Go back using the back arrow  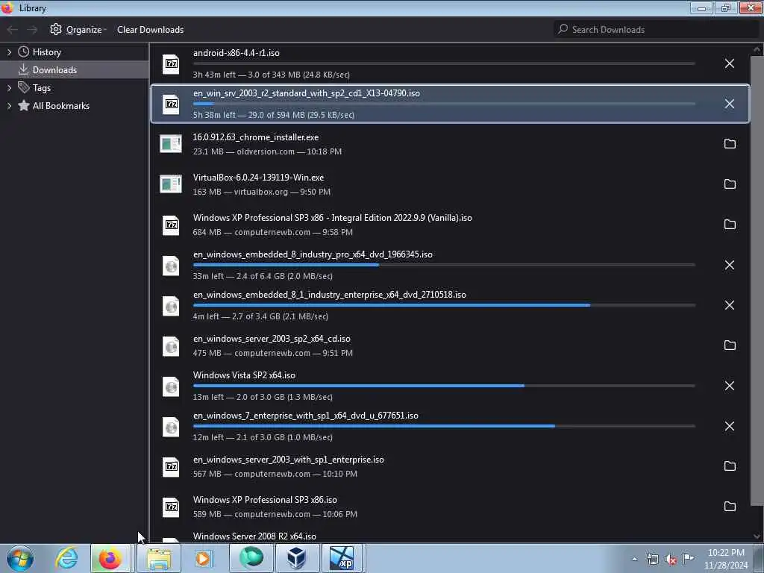pos(13,30)
